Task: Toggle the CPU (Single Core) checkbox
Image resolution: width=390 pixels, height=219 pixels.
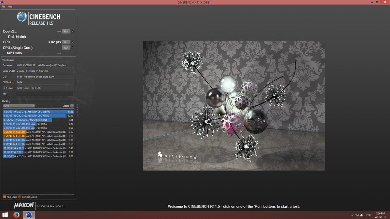Action: pos(73,48)
